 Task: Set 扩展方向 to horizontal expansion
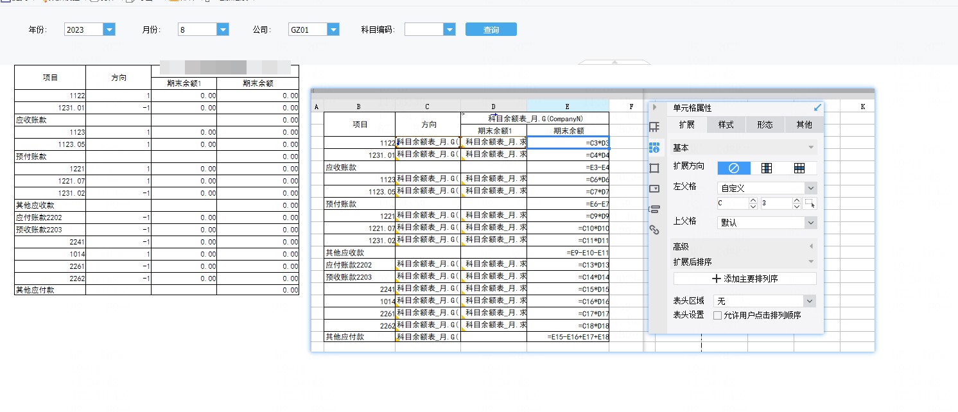pos(799,167)
